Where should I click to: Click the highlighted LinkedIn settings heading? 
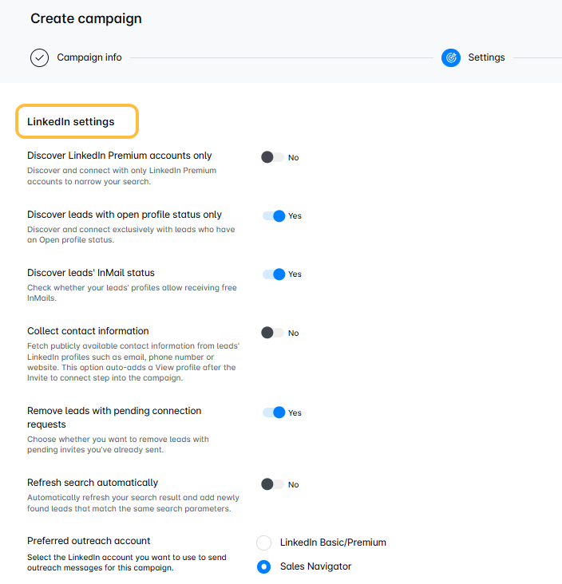click(71, 122)
